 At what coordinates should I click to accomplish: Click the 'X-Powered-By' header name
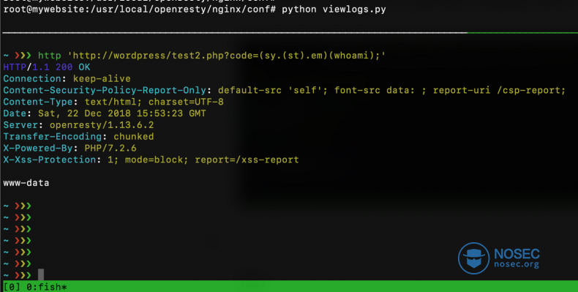[38, 149]
